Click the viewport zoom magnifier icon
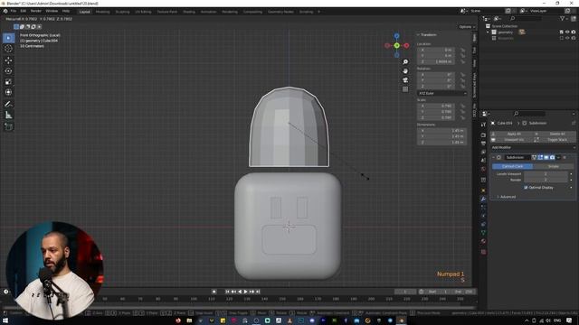This screenshot has width=579, height=325. (405, 62)
